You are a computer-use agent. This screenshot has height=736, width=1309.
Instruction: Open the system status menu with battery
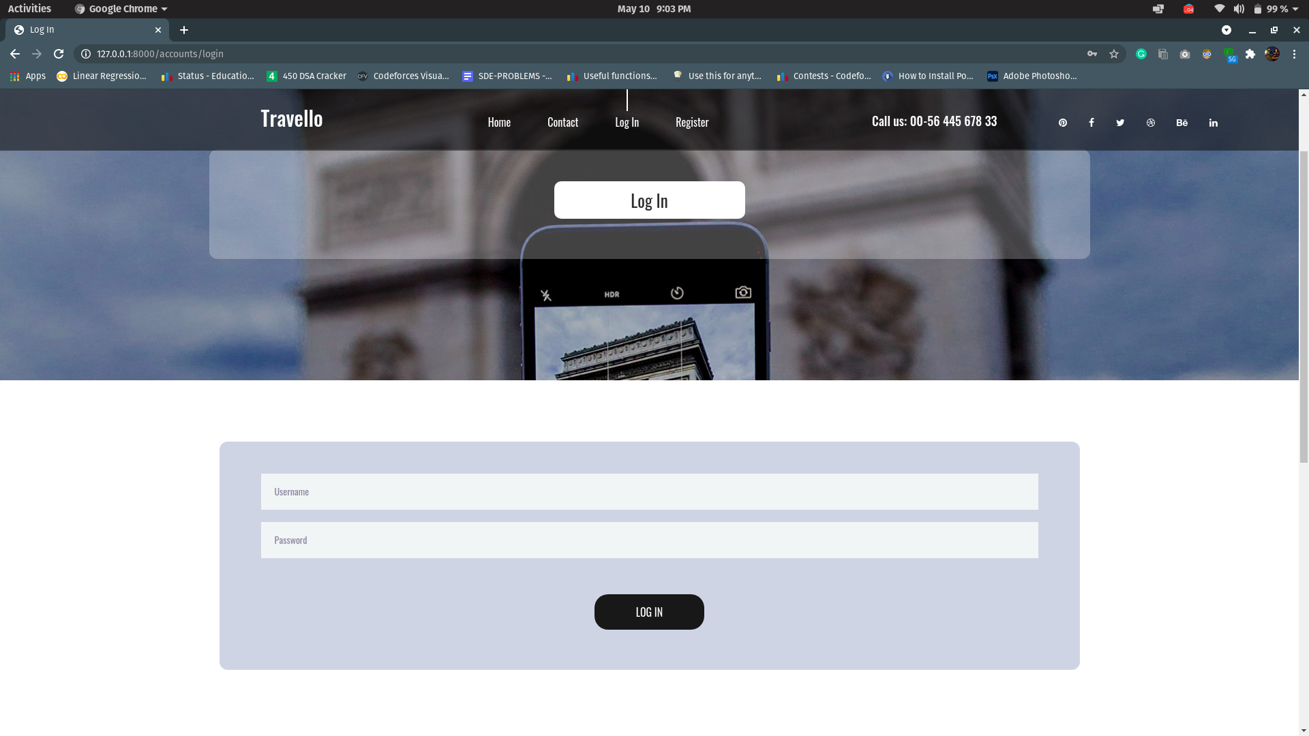(x=1275, y=9)
